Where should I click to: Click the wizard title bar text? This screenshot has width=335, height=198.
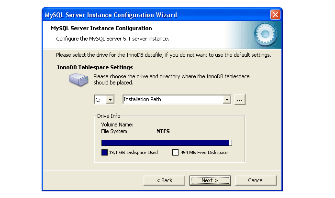tap(111, 15)
